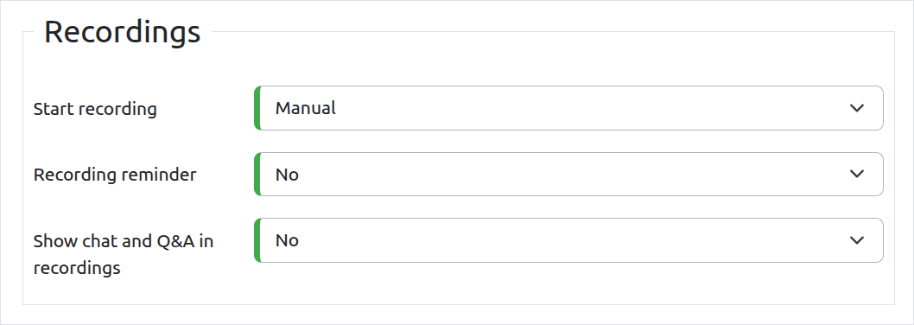914x325 pixels.
Task: Select the Manual value text
Action: (306, 108)
